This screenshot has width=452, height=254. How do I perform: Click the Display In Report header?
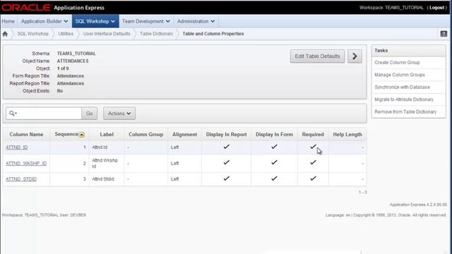click(x=226, y=135)
